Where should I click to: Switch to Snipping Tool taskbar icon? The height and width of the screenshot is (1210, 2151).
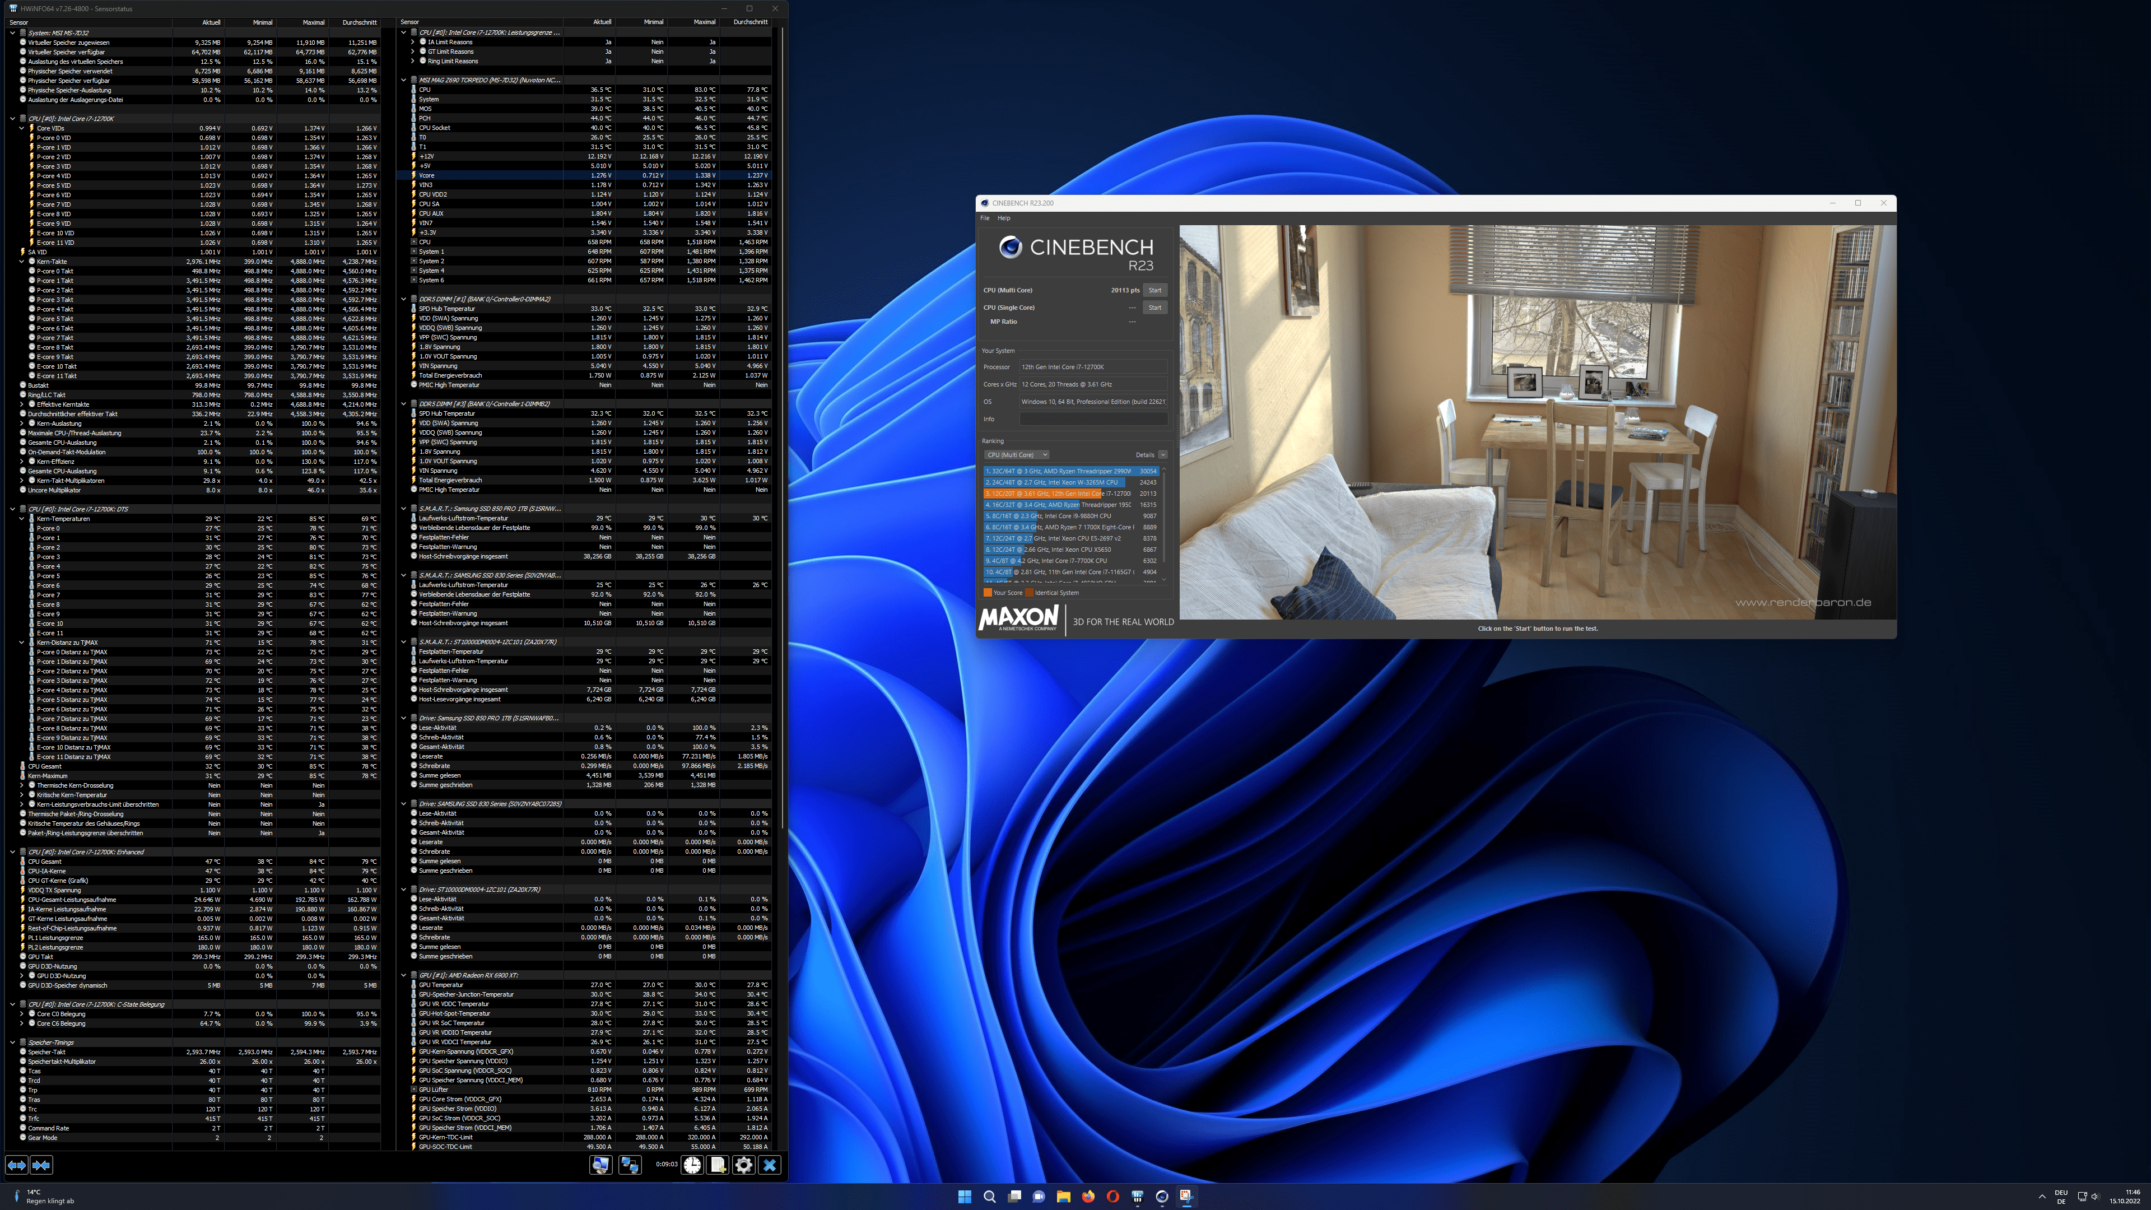tap(1186, 1196)
